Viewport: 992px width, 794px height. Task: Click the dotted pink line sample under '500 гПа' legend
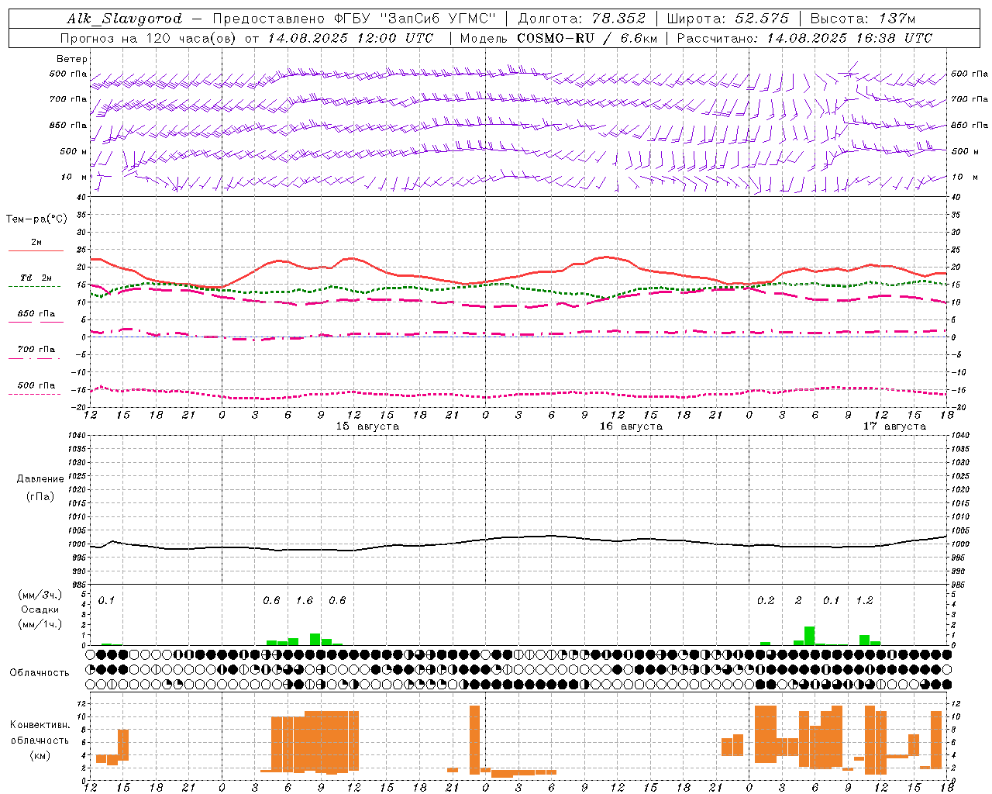35,394
